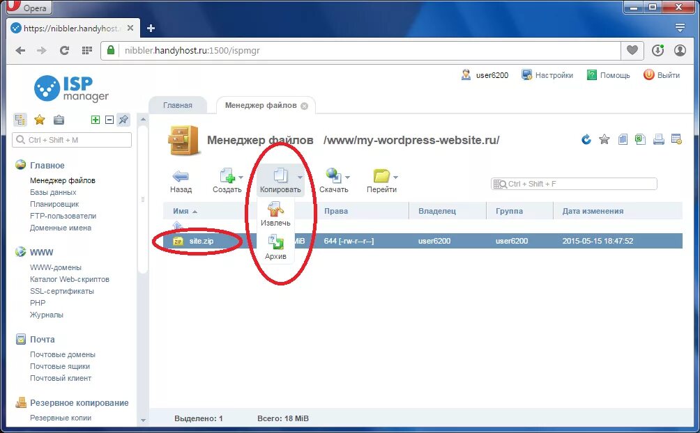This screenshot has width=700, height=433.
Task: Open Почтовые ящики in sidebar
Action: coord(60,366)
